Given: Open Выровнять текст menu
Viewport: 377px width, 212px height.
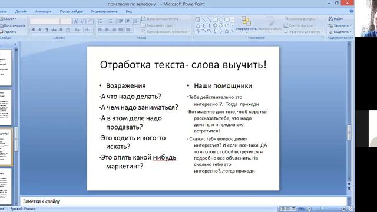Looking at the screenshot, I should (x=158, y=25).
